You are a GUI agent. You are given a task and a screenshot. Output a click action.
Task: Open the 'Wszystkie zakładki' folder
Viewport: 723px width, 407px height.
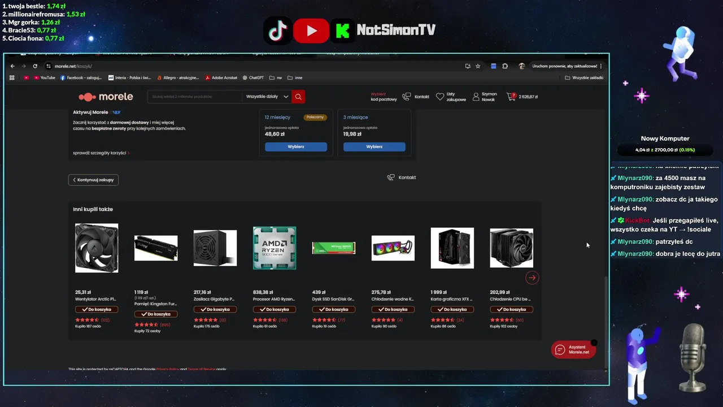coord(584,77)
